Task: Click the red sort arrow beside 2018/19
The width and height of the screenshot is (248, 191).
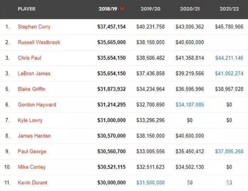Action: coord(122,9)
